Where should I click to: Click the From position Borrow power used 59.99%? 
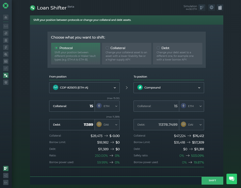point(102,162)
